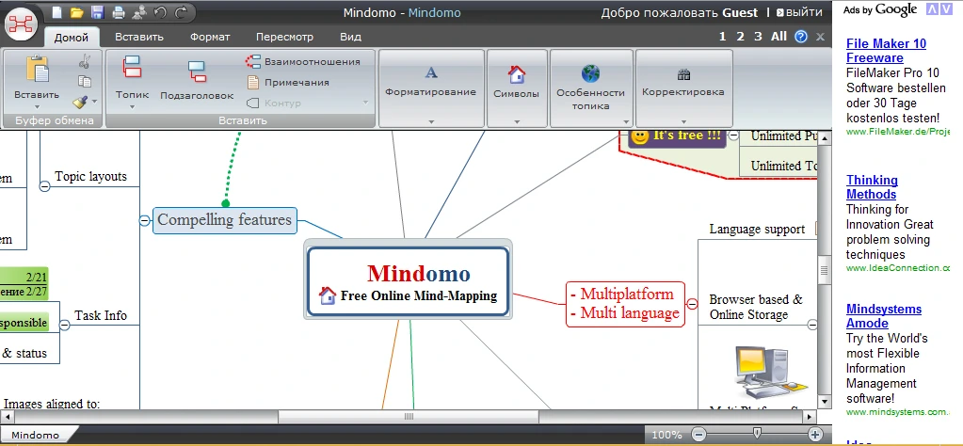Add Примечания notes to the topic
963x446 pixels.
tap(288, 82)
